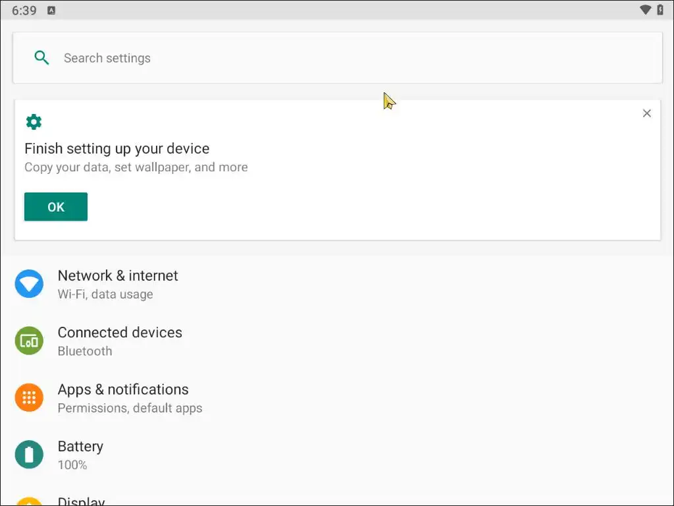Dismiss the setup card with X

647,113
